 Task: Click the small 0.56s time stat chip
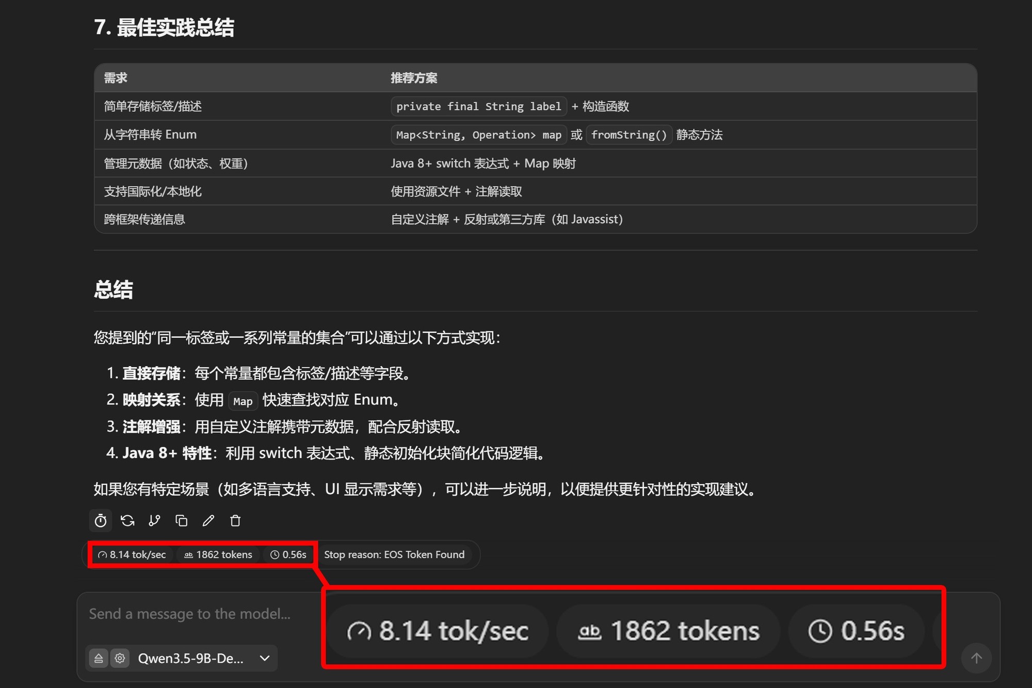pos(288,554)
